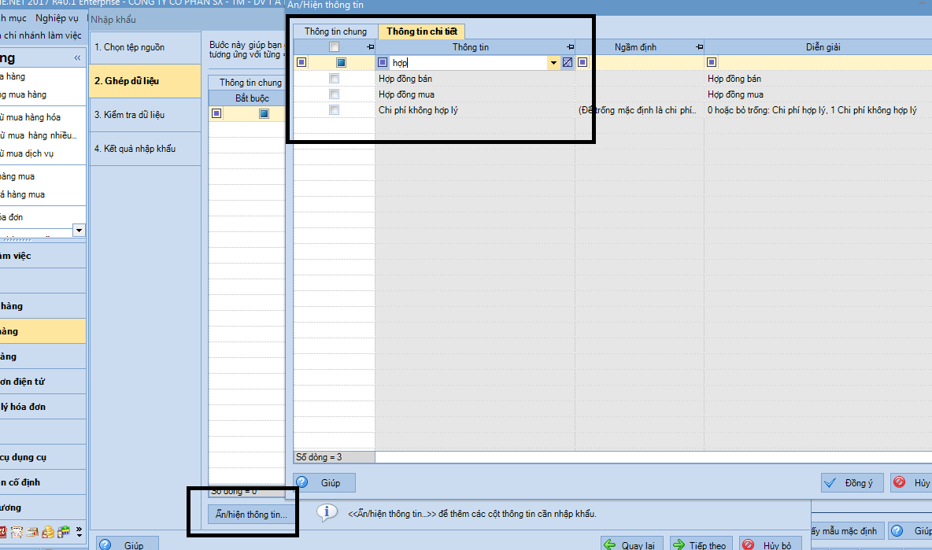Click the Giúp button at the wizard's bottom left

(128, 544)
